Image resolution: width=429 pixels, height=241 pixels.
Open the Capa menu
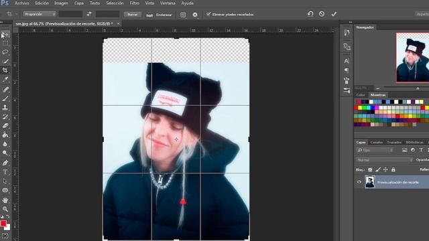click(79, 3)
